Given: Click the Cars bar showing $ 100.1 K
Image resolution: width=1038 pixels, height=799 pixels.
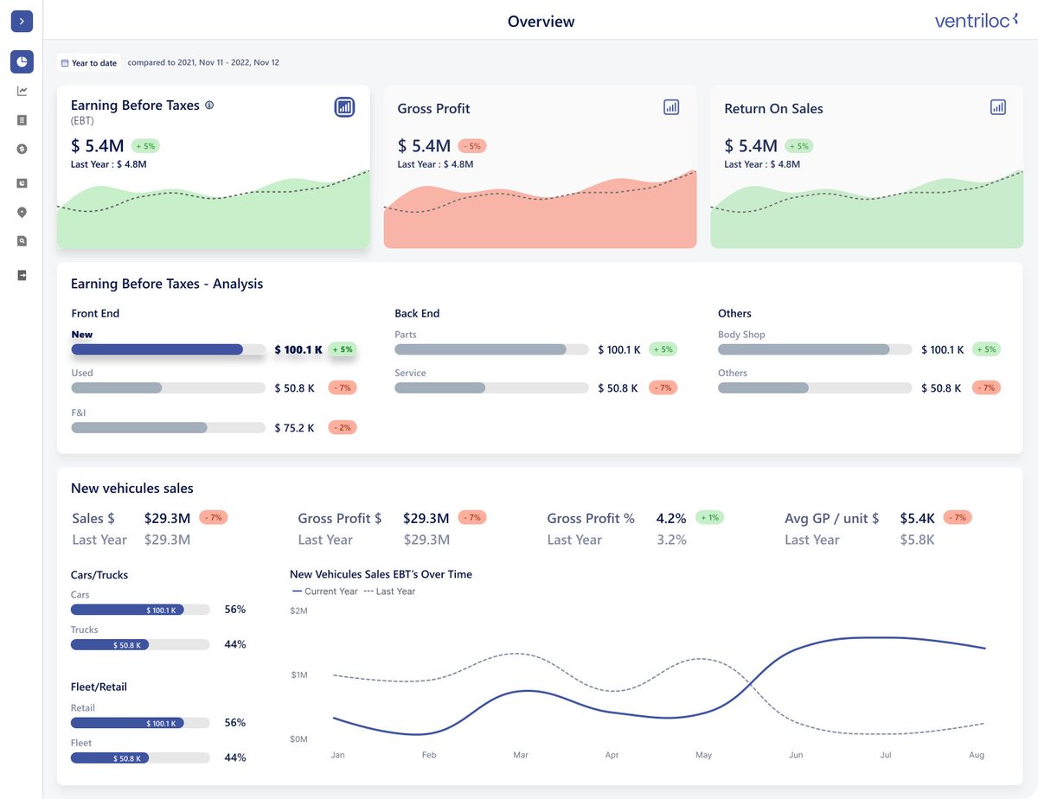Looking at the screenshot, I should [x=140, y=610].
